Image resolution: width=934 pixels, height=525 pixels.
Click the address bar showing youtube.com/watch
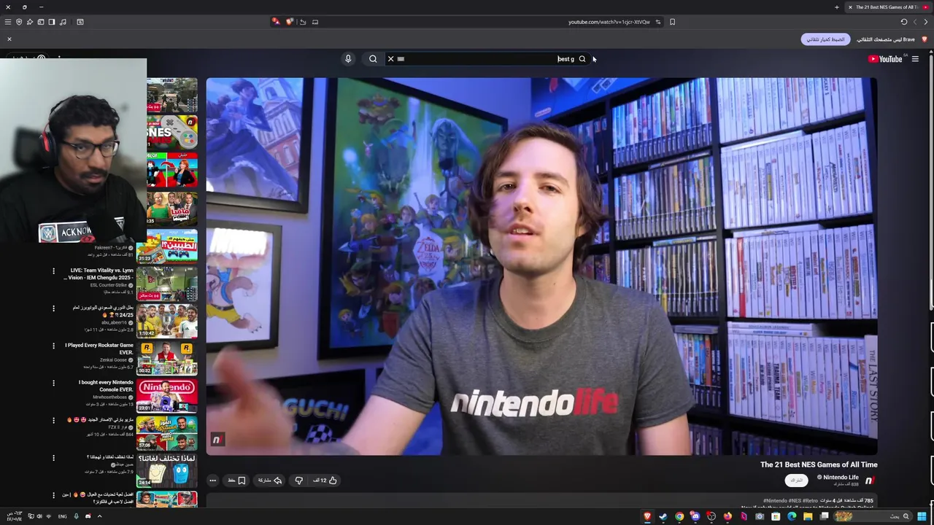point(609,22)
